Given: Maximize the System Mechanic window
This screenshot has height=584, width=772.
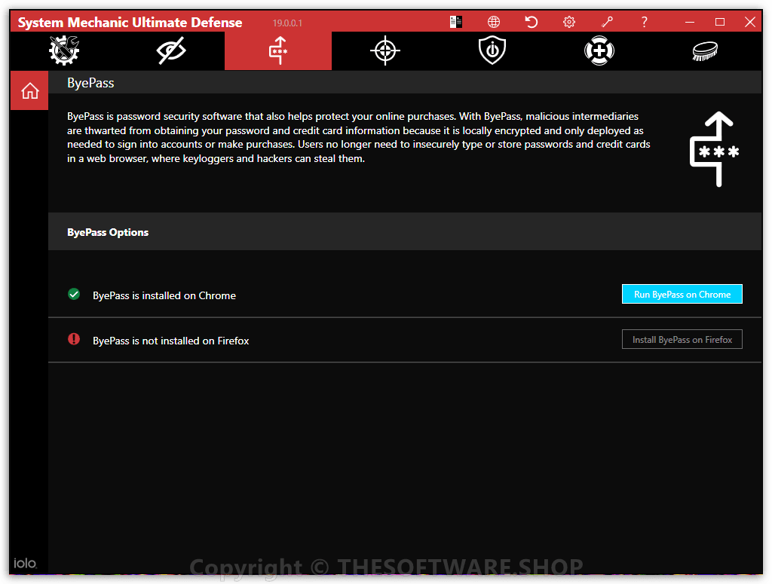Looking at the screenshot, I should point(720,22).
